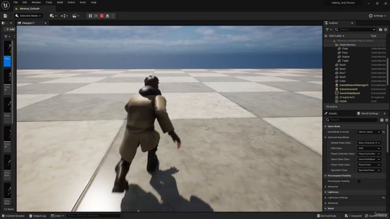Screen dimensions: 390x219
Task: Open the Spectator Class dropdown
Action: point(369,170)
